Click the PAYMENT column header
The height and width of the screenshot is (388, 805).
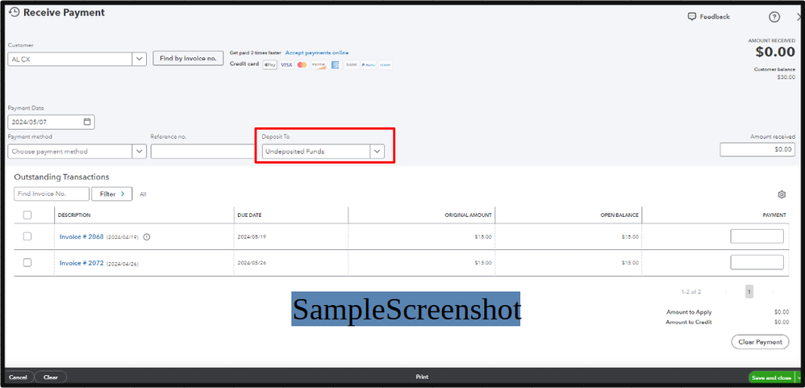pyautogui.click(x=774, y=215)
